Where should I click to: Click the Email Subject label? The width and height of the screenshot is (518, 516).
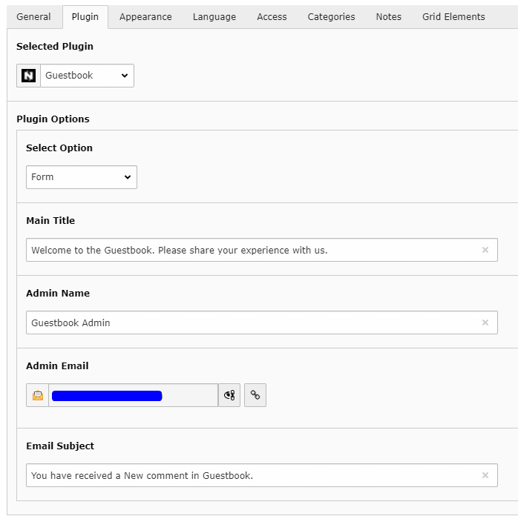point(60,446)
